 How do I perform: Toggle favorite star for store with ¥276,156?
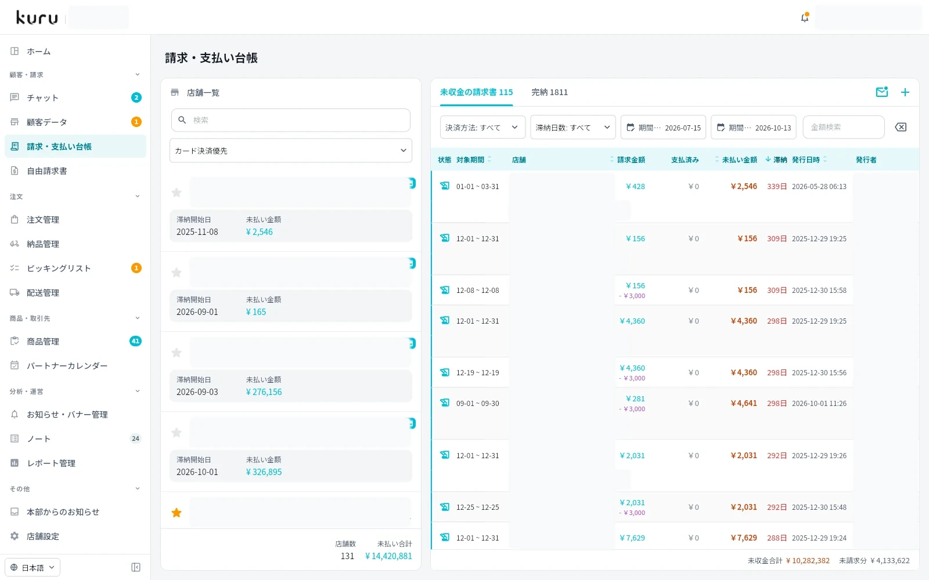click(177, 353)
